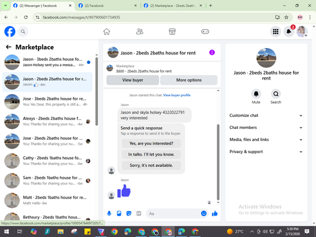
Task: Expand Media, files and links section
Action: pyautogui.click(x=266, y=140)
